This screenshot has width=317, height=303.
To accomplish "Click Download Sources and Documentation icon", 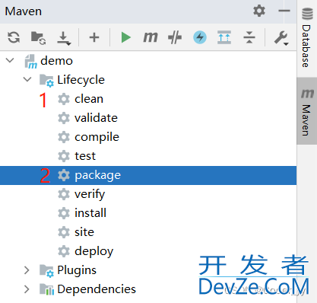I will [64, 38].
